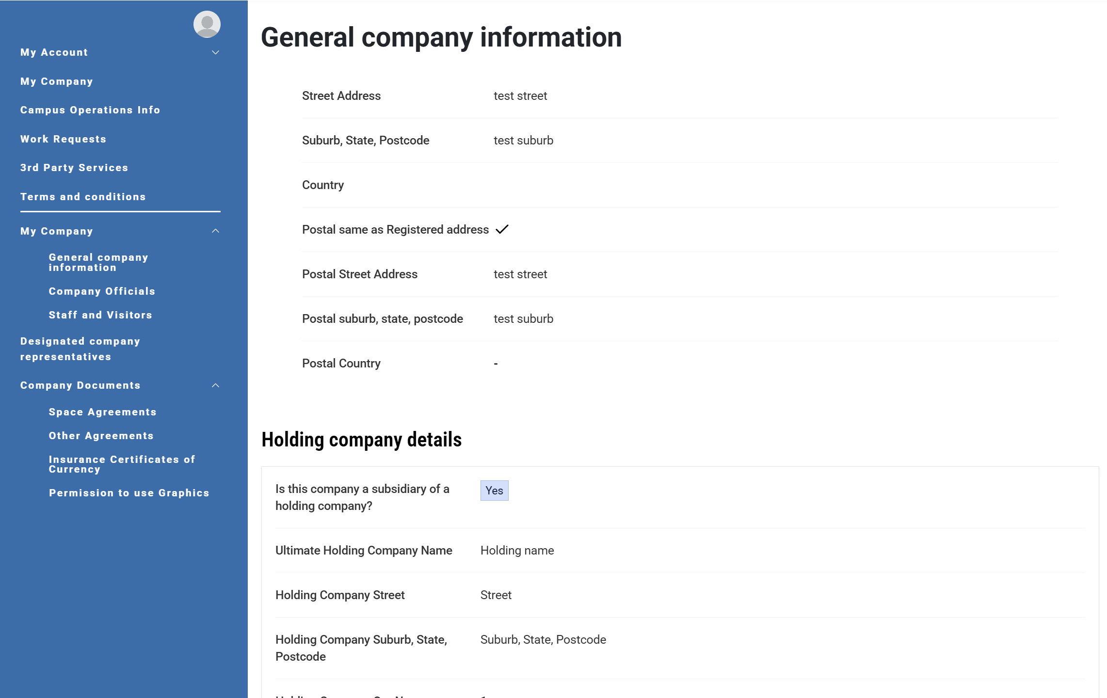Image resolution: width=1107 pixels, height=698 pixels.
Task: Select General company information submenu item
Action: pyautogui.click(x=98, y=262)
